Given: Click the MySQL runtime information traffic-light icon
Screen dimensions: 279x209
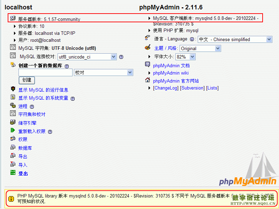Looking at the screenshot, I should click(13, 89).
